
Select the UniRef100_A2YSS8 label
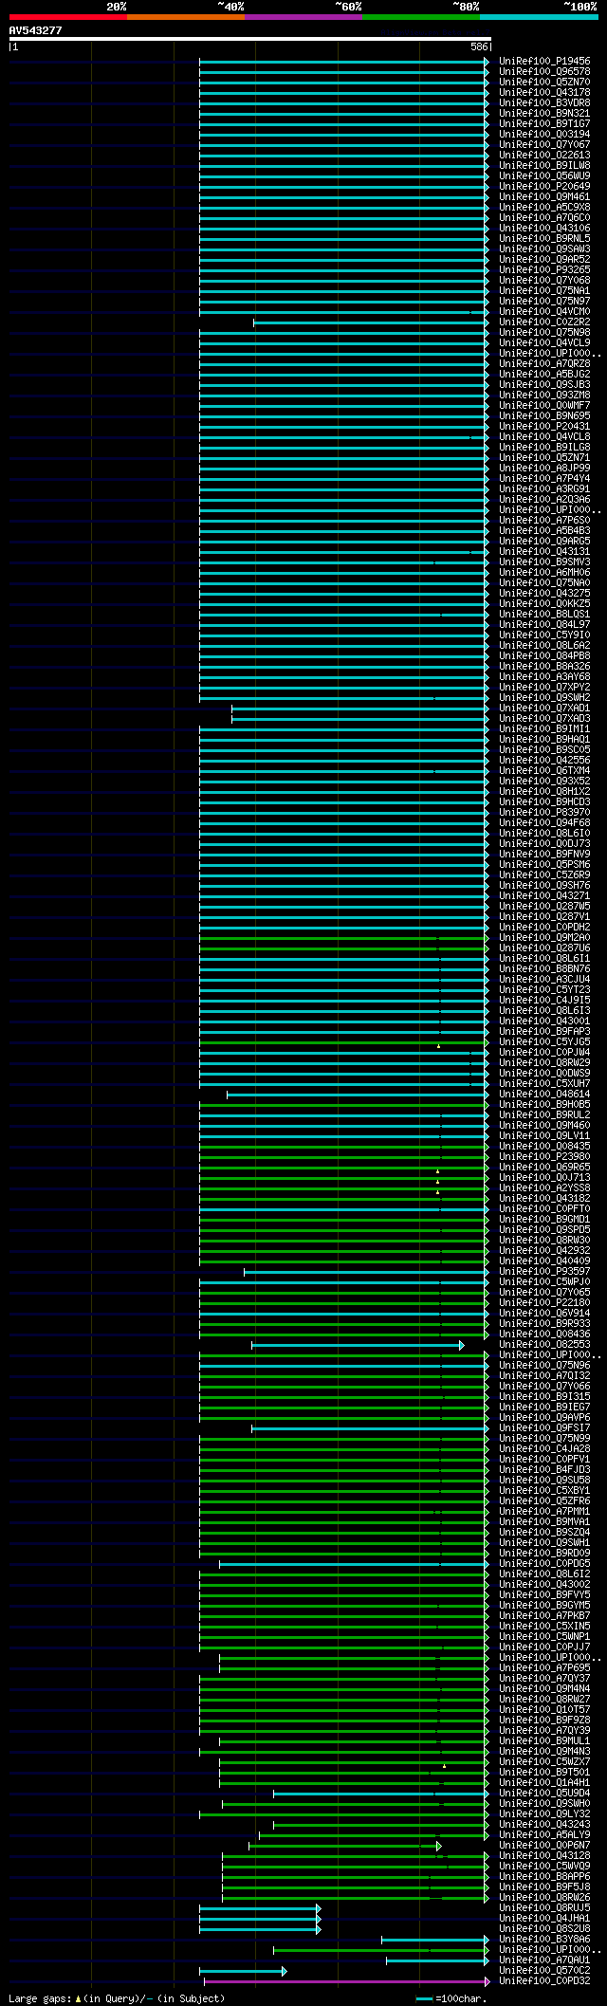pos(544,1187)
